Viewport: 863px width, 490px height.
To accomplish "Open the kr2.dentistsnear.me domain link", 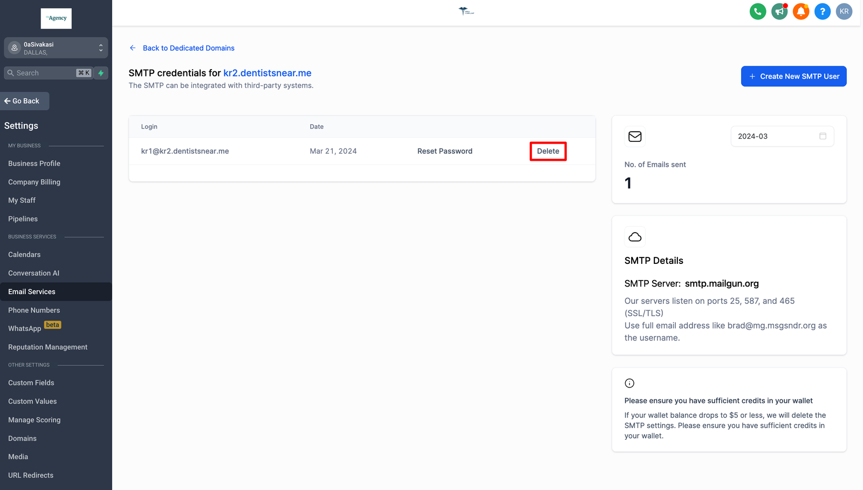I will click(267, 73).
